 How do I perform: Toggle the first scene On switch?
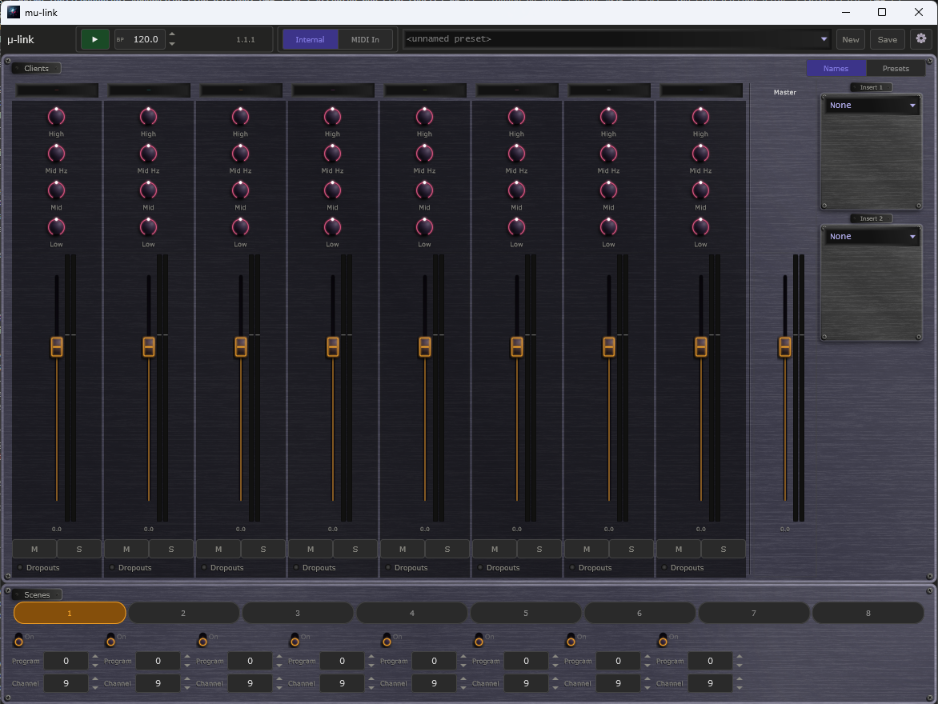tap(18, 639)
